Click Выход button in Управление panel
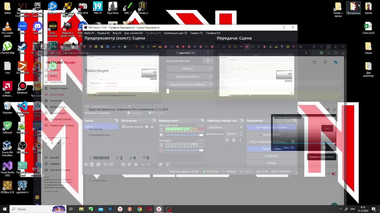 271,163
